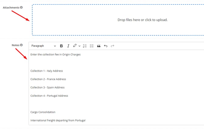Select the highlight marker tool
The height and width of the screenshot is (130, 204).
[x=75, y=46]
